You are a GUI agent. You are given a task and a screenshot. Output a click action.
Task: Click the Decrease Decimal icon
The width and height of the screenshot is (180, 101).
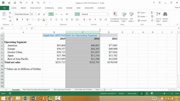(x=106, y=20)
